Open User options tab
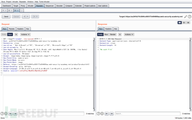The width and height of the screenshot is (192, 120). [103, 6]
